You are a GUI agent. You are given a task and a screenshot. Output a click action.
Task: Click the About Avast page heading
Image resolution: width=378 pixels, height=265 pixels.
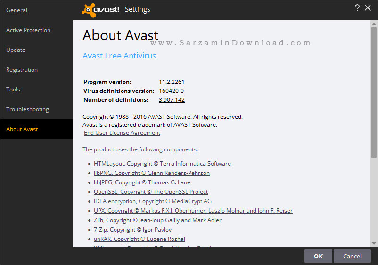(x=120, y=35)
